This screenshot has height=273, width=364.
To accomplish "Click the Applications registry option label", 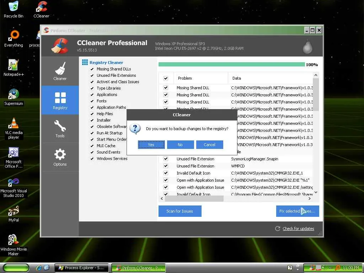I will click(107, 95).
